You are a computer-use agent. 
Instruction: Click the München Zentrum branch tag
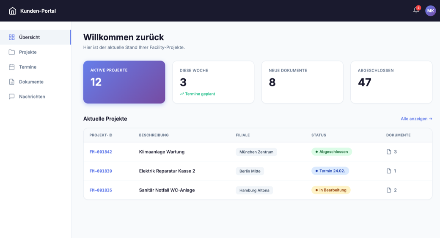(256, 152)
